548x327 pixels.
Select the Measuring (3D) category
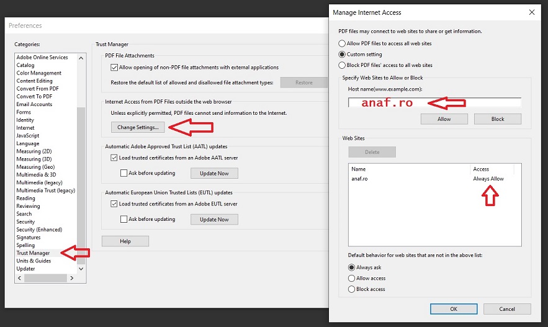click(34, 159)
